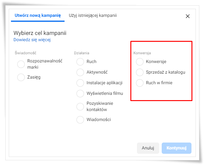Screen dimensions: 204x165
Task: Close the campaign dialog with the X icon
Action: pos(187,16)
